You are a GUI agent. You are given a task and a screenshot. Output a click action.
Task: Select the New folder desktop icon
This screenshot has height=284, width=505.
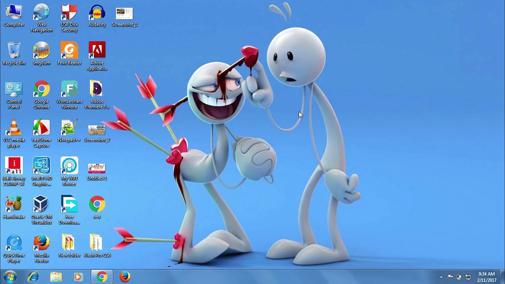point(69,246)
